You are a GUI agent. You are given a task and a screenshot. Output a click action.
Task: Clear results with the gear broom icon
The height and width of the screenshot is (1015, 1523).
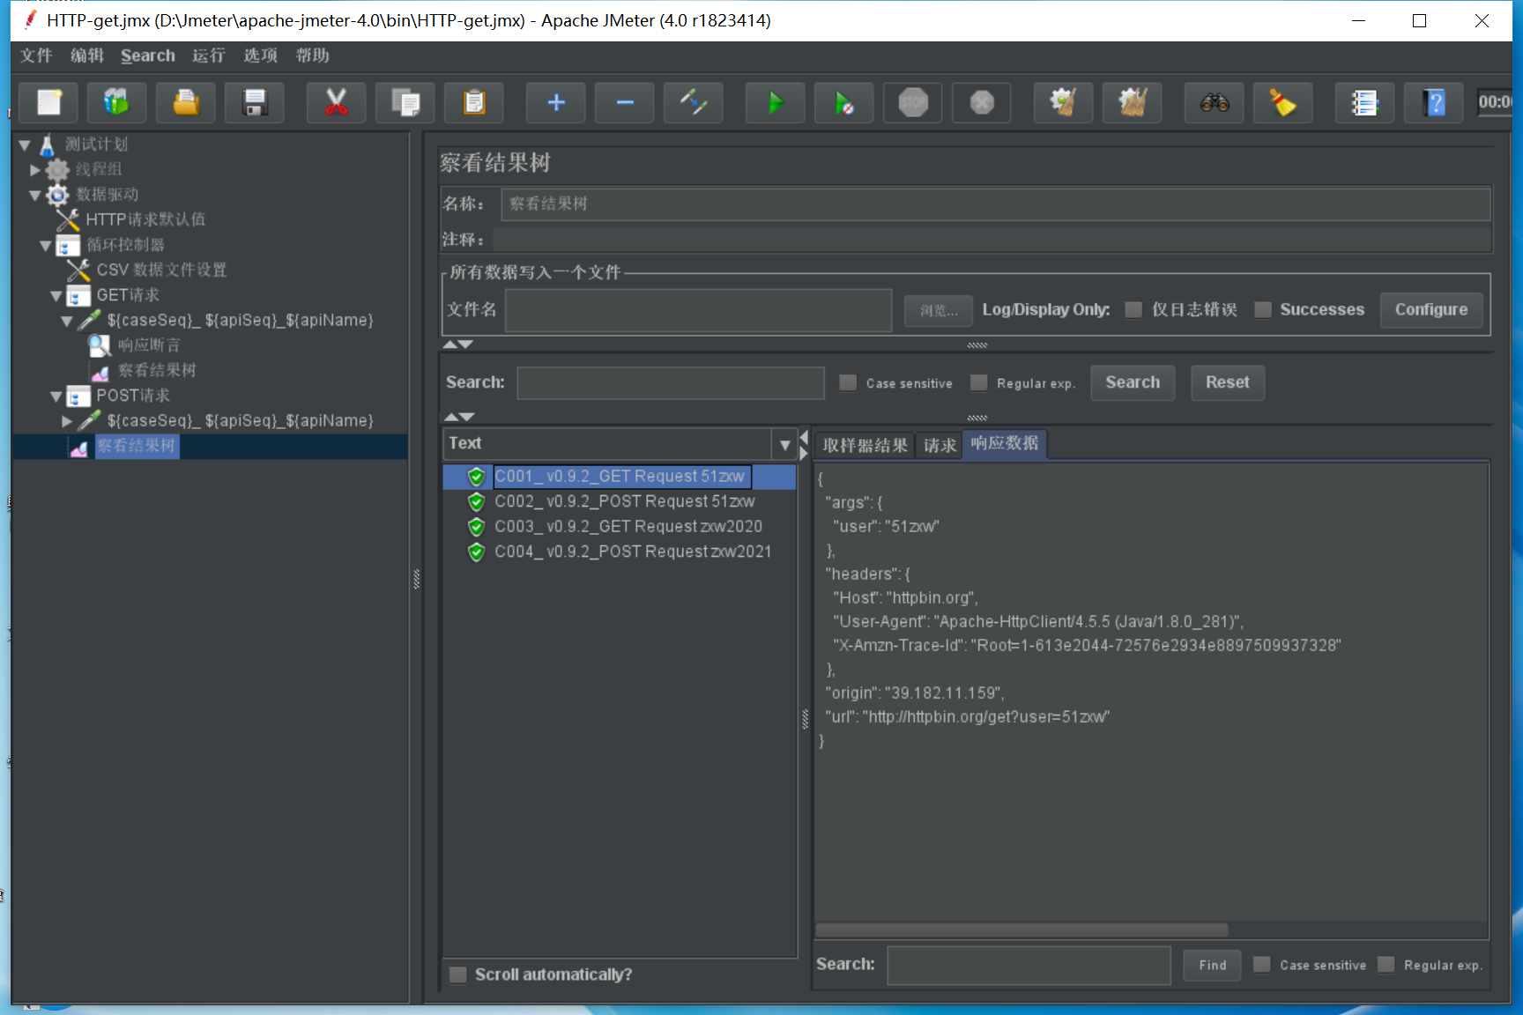1063,103
